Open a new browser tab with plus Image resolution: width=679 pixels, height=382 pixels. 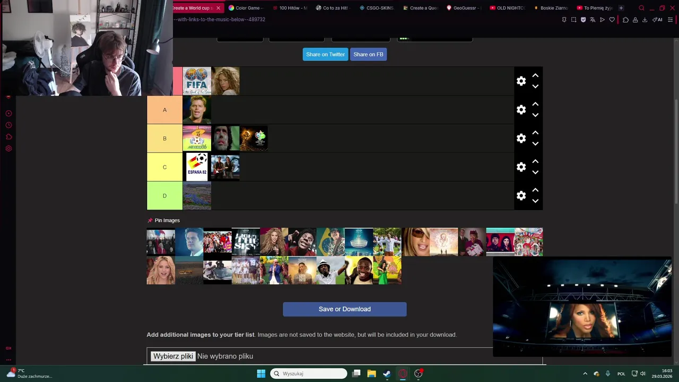pos(621,8)
